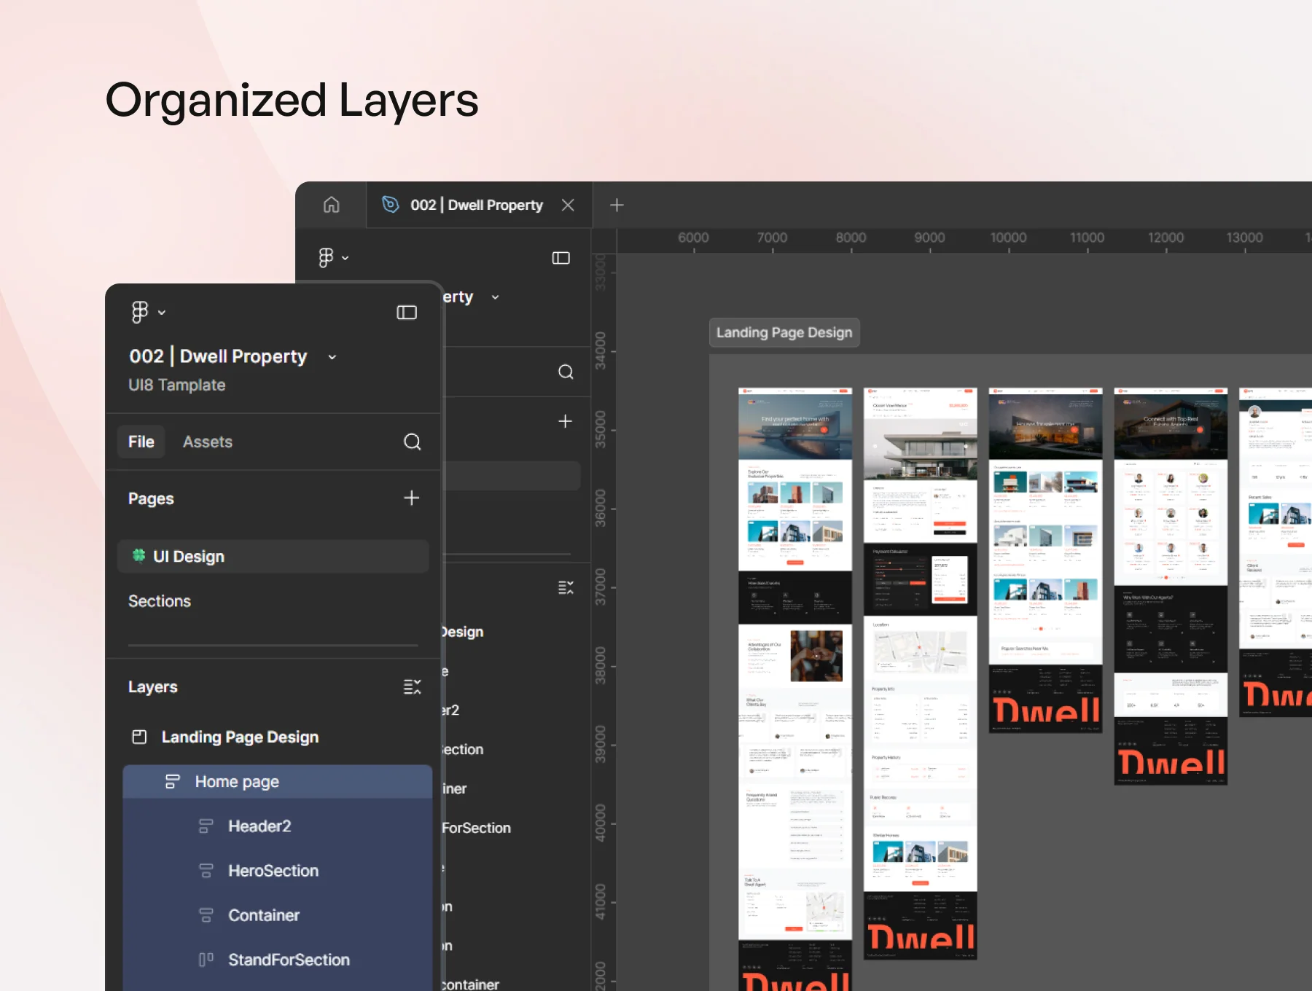
Task: Open the file name chevron in the back window
Action: (x=496, y=297)
